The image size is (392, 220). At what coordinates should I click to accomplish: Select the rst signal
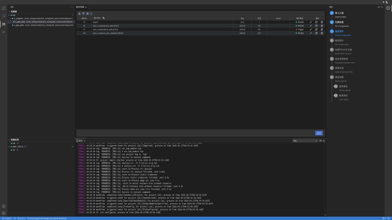click(x=14, y=150)
